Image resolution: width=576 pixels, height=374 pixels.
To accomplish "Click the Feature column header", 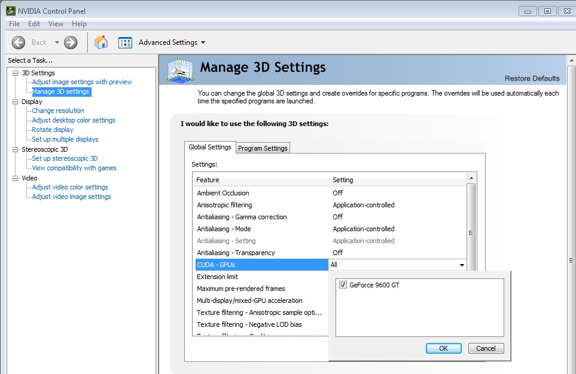I will coord(261,180).
